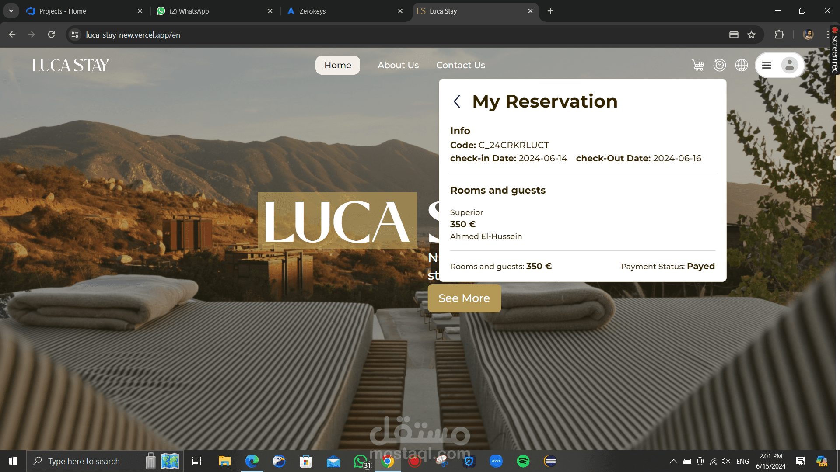The image size is (840, 472).
Task: Open Spotify from the taskbar
Action: (523, 461)
